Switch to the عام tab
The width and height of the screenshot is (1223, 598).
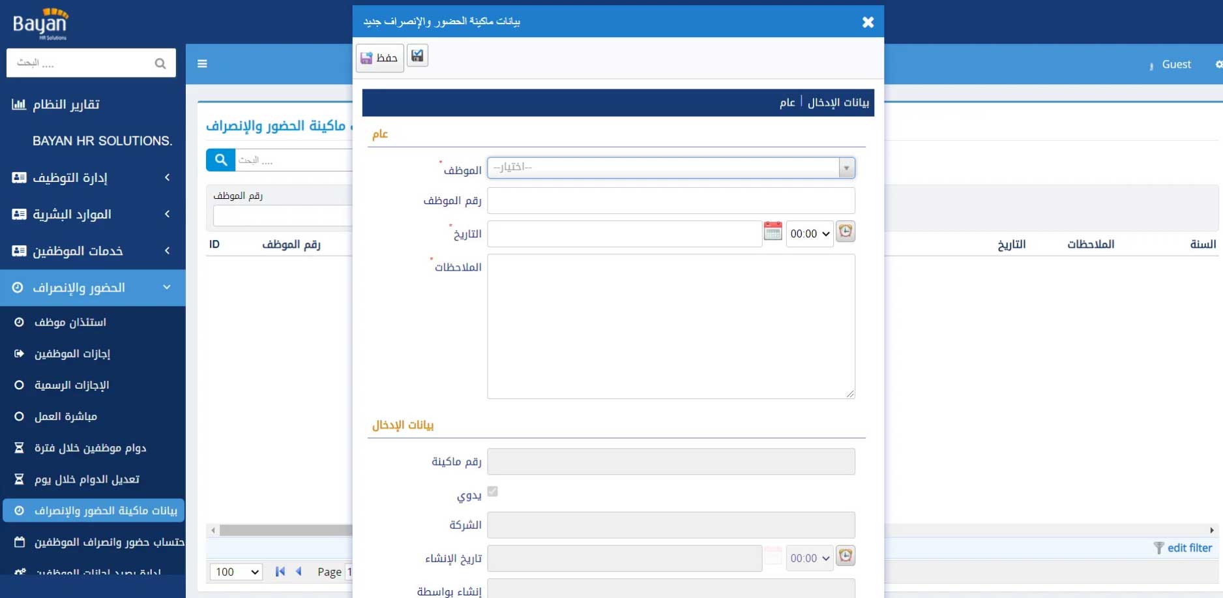point(788,102)
